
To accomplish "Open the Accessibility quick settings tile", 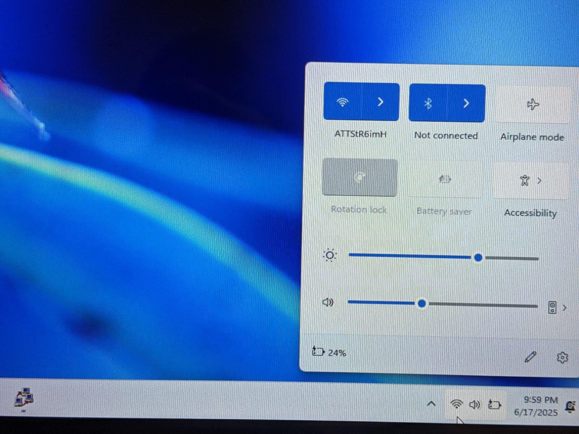I will [x=525, y=180].
